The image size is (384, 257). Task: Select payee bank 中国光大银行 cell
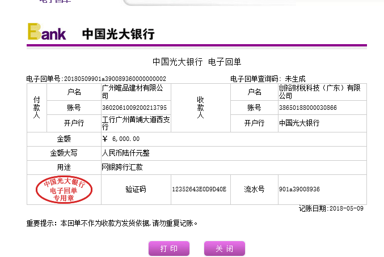(x=322, y=123)
